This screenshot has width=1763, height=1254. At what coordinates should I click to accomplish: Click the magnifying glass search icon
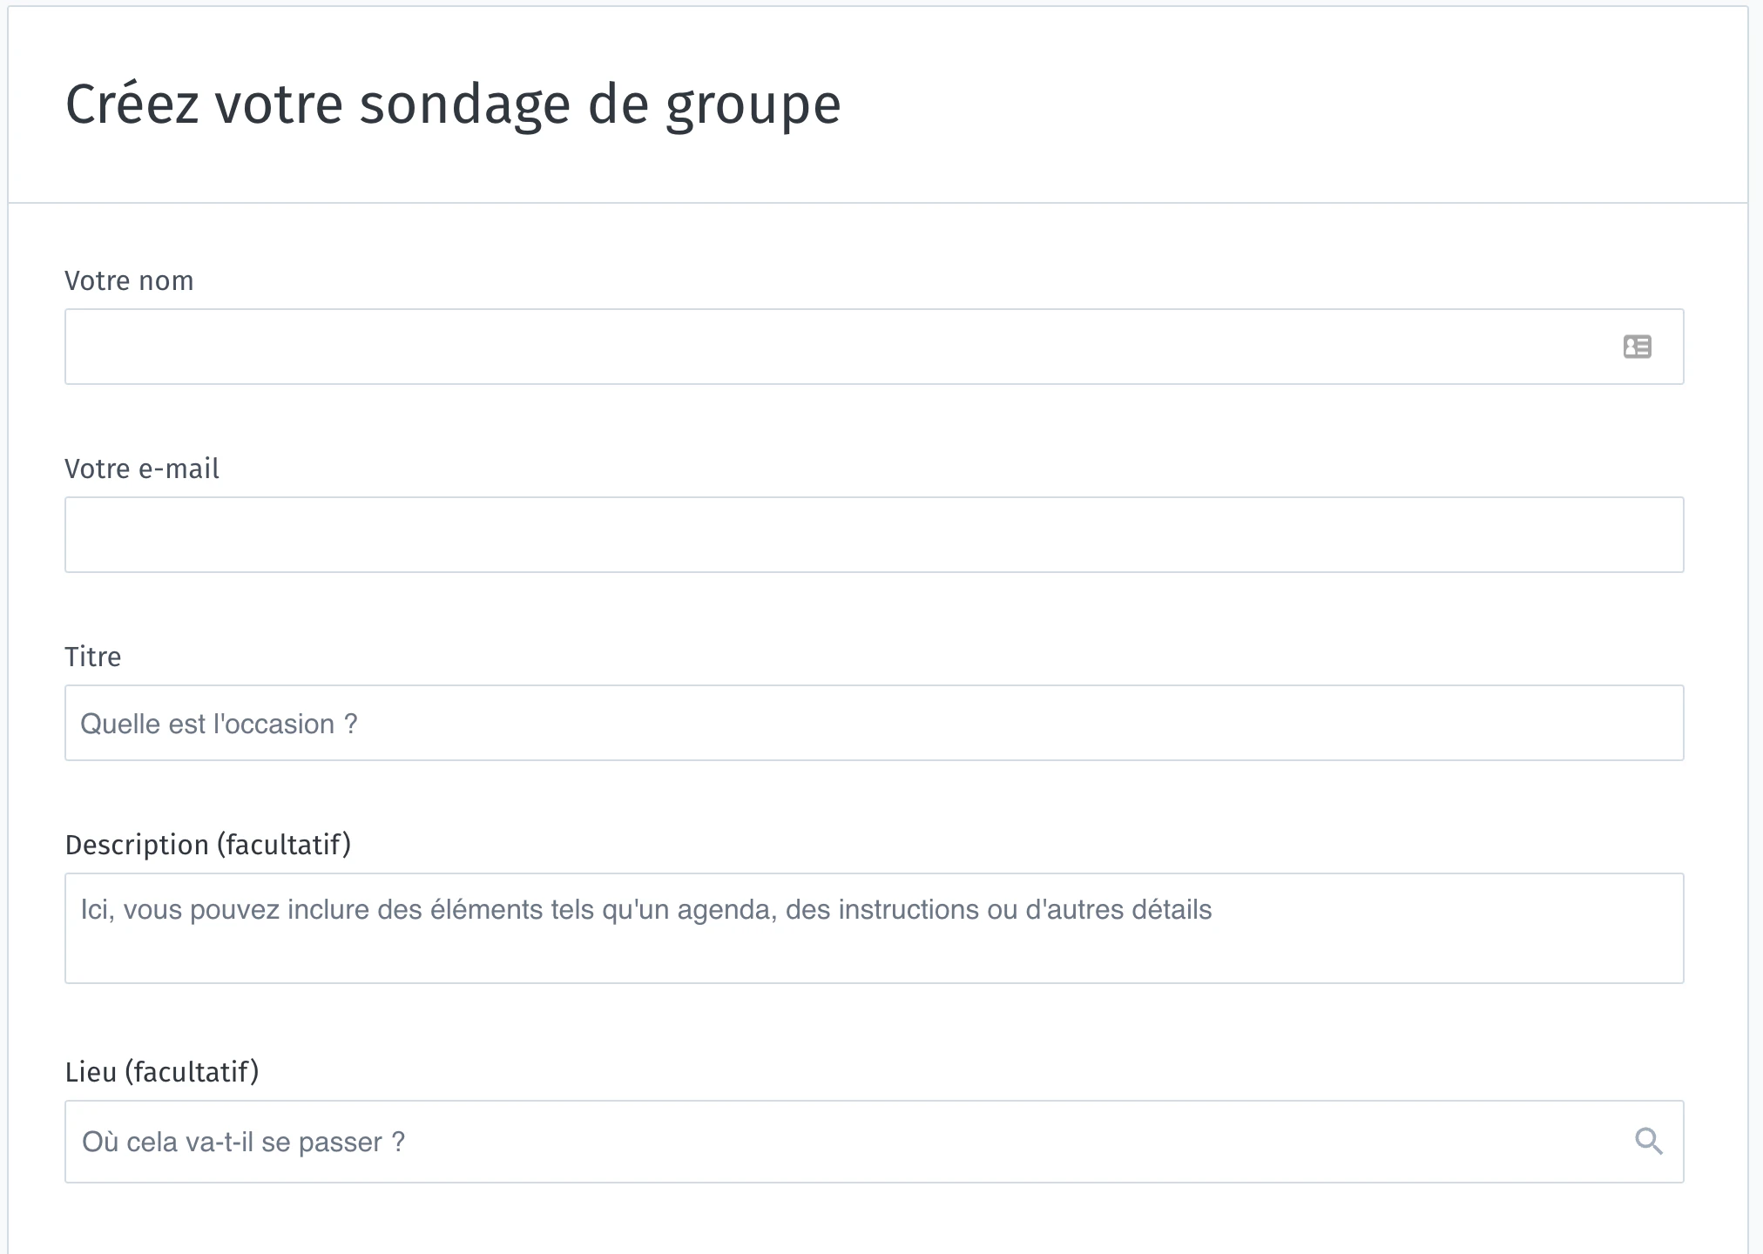(x=1649, y=1141)
